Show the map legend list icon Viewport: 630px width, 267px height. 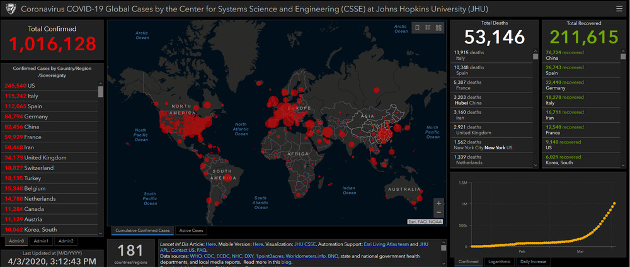tap(428, 28)
